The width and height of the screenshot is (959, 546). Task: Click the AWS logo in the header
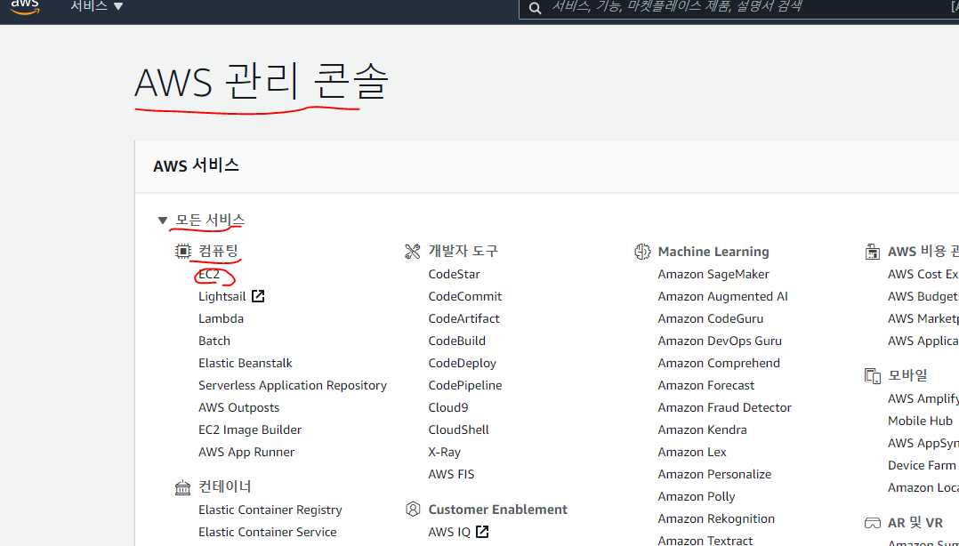click(x=25, y=7)
